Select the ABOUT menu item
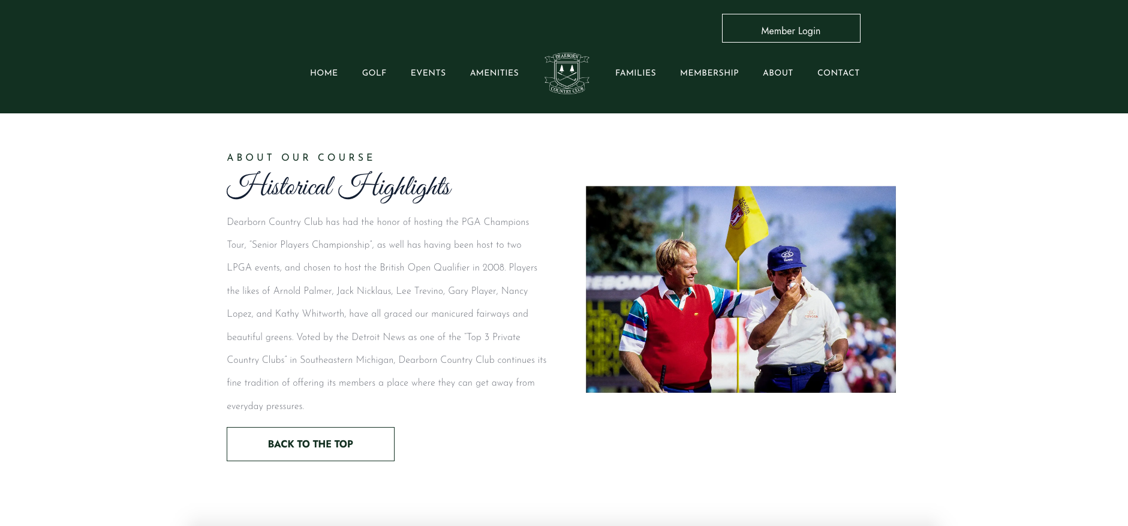Screen dimensions: 1128x526 [x=778, y=73]
